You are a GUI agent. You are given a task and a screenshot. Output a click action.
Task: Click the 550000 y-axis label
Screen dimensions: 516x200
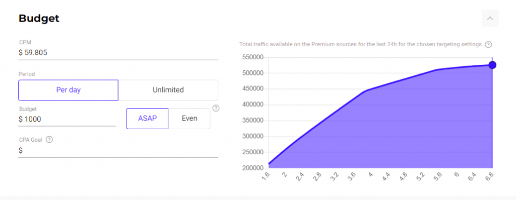pos(253,57)
